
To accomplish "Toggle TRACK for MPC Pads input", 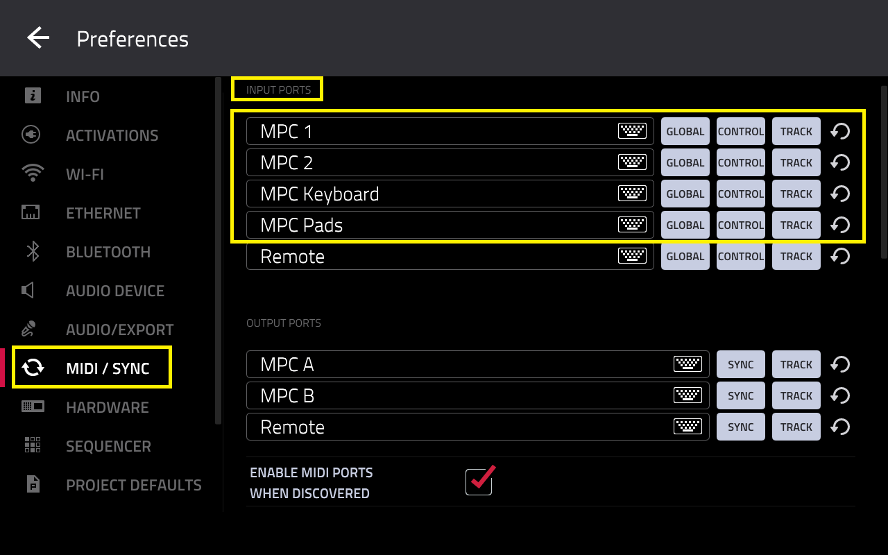I will tap(796, 225).
